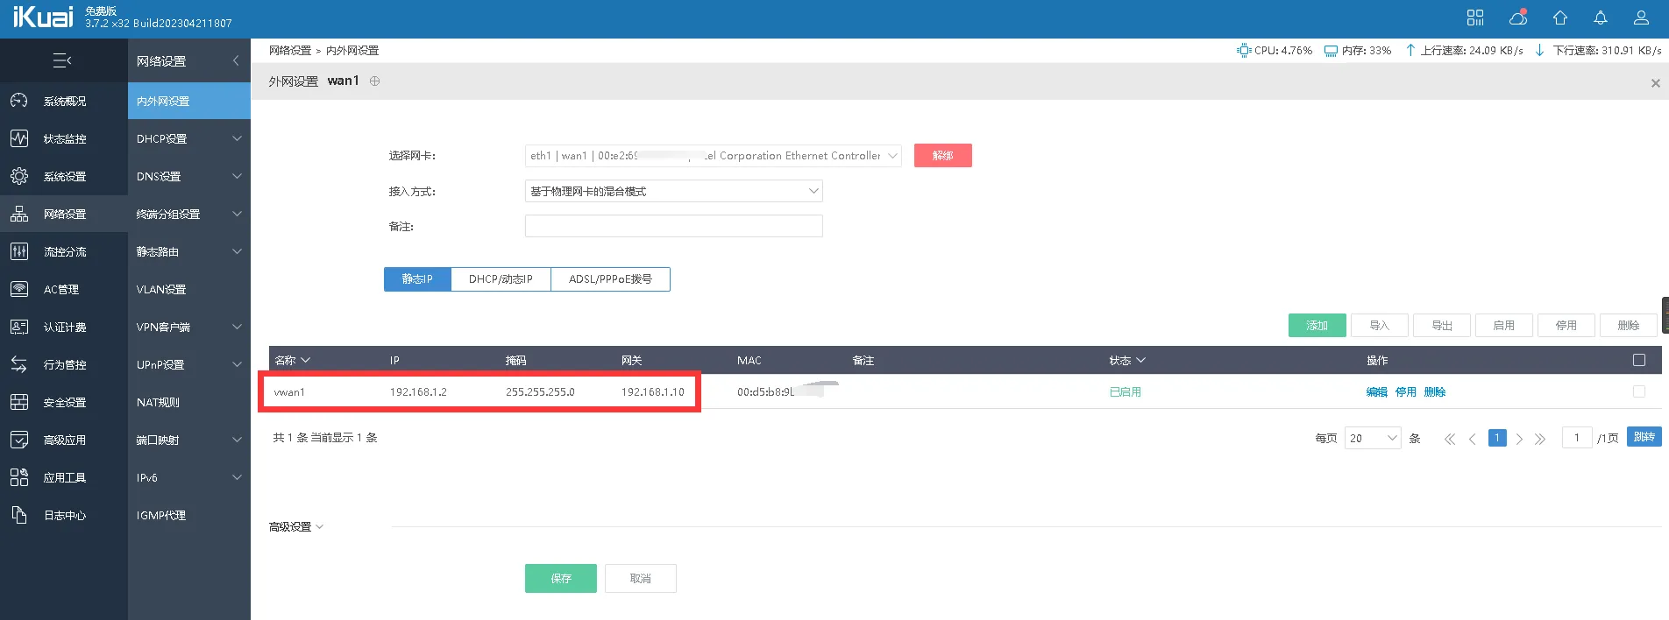Open 系统设置 gear icon in sidebar
Image resolution: width=1669 pixels, height=620 pixels.
click(x=19, y=176)
